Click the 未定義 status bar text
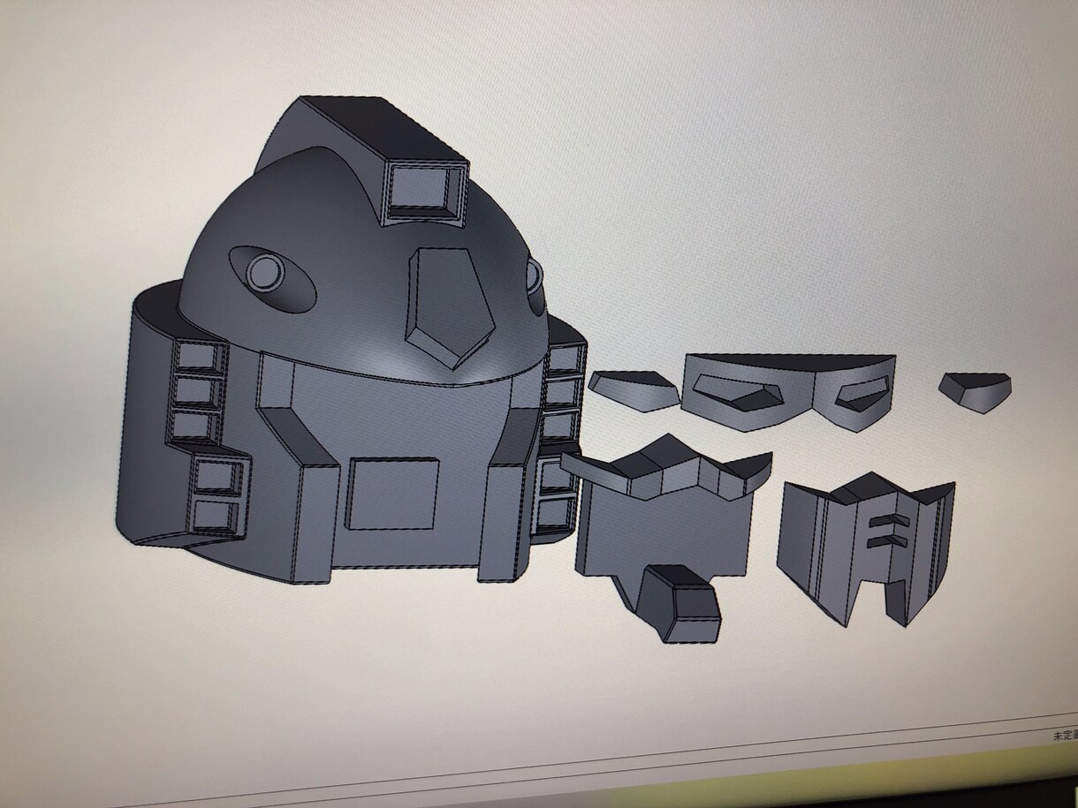The image size is (1078, 808). 1064,736
